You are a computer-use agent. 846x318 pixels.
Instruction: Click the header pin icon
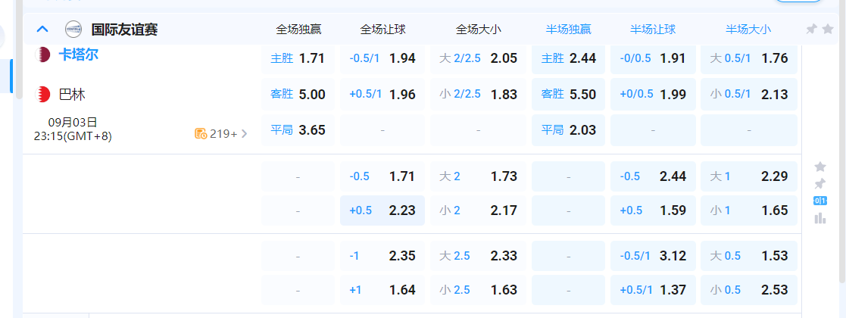pyautogui.click(x=811, y=30)
